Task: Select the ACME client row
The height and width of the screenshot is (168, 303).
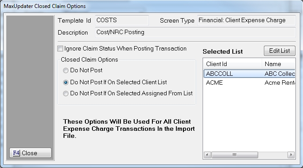Action: pyautogui.click(x=249, y=82)
